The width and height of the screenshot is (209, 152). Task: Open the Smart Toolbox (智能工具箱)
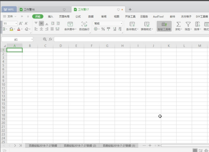164,25
